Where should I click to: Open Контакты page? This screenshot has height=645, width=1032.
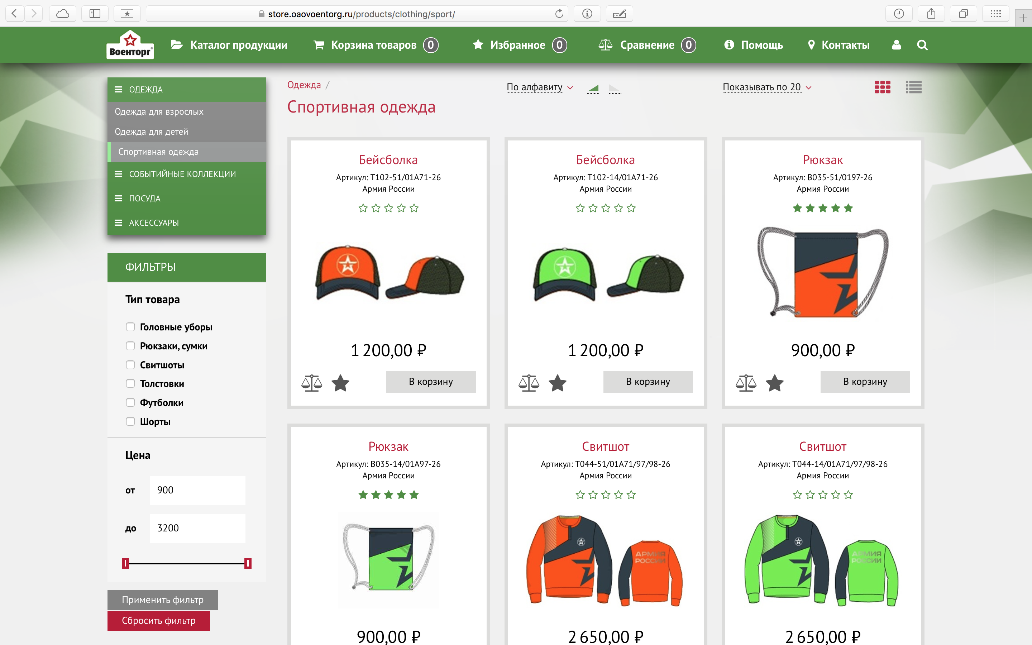click(838, 45)
